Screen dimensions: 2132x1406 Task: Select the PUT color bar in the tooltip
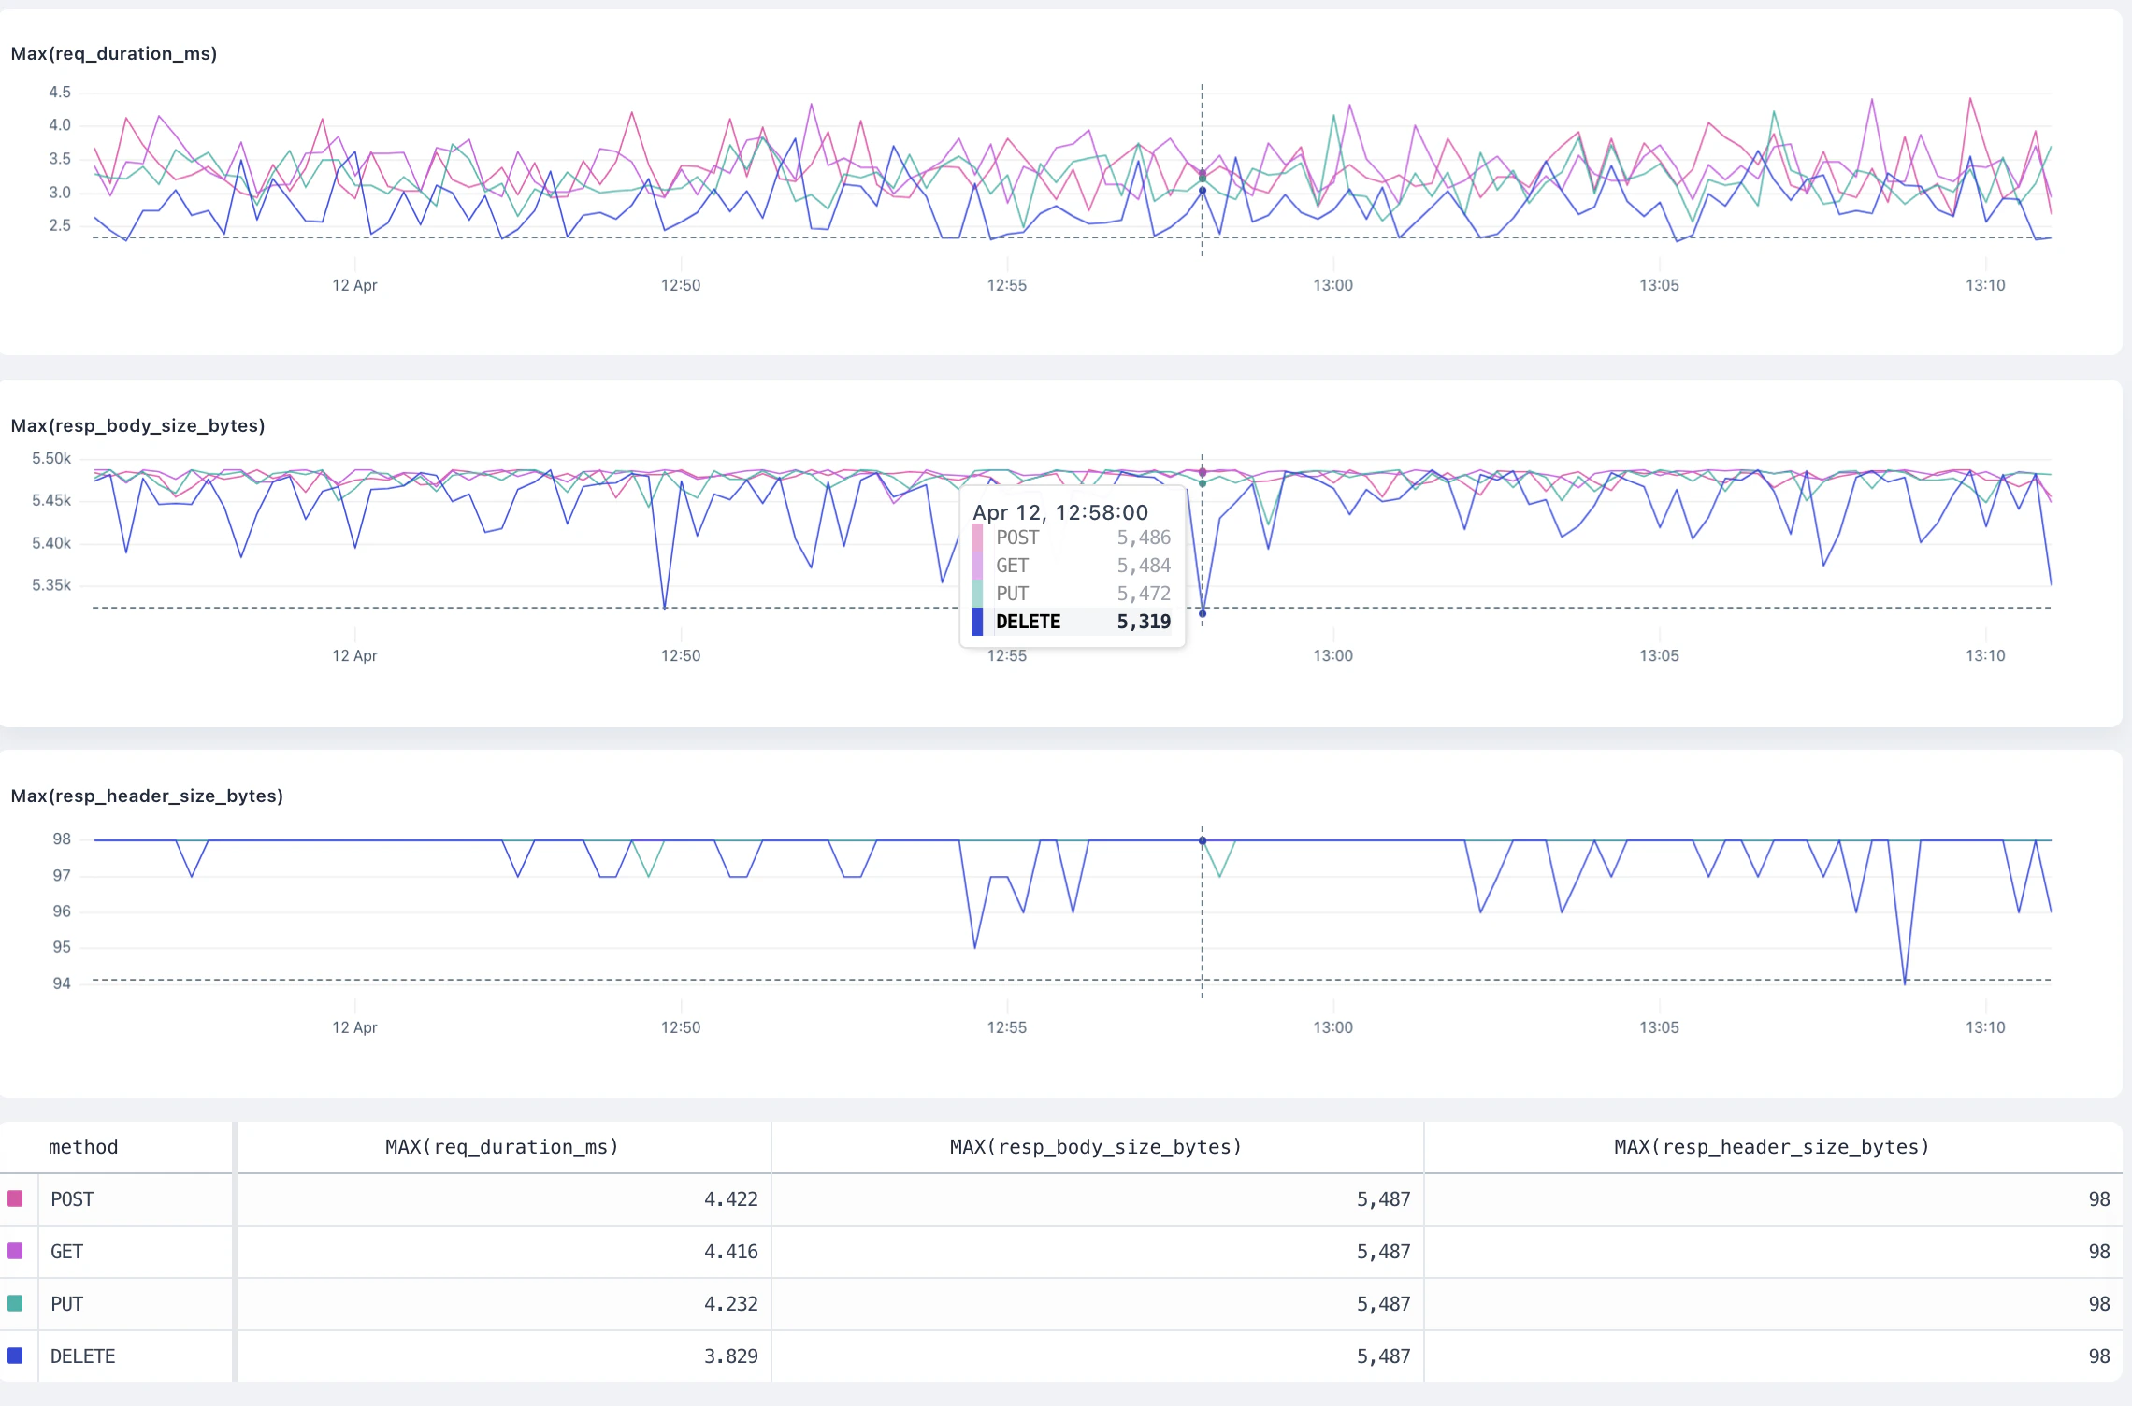(x=977, y=594)
